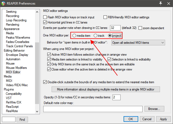Open the Automation preferences page
The height and width of the screenshot is (124, 173).
(x=13, y=59)
